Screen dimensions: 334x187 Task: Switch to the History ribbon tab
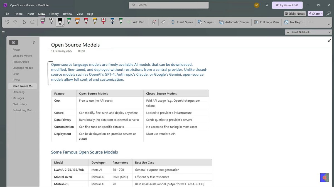click(54, 14)
